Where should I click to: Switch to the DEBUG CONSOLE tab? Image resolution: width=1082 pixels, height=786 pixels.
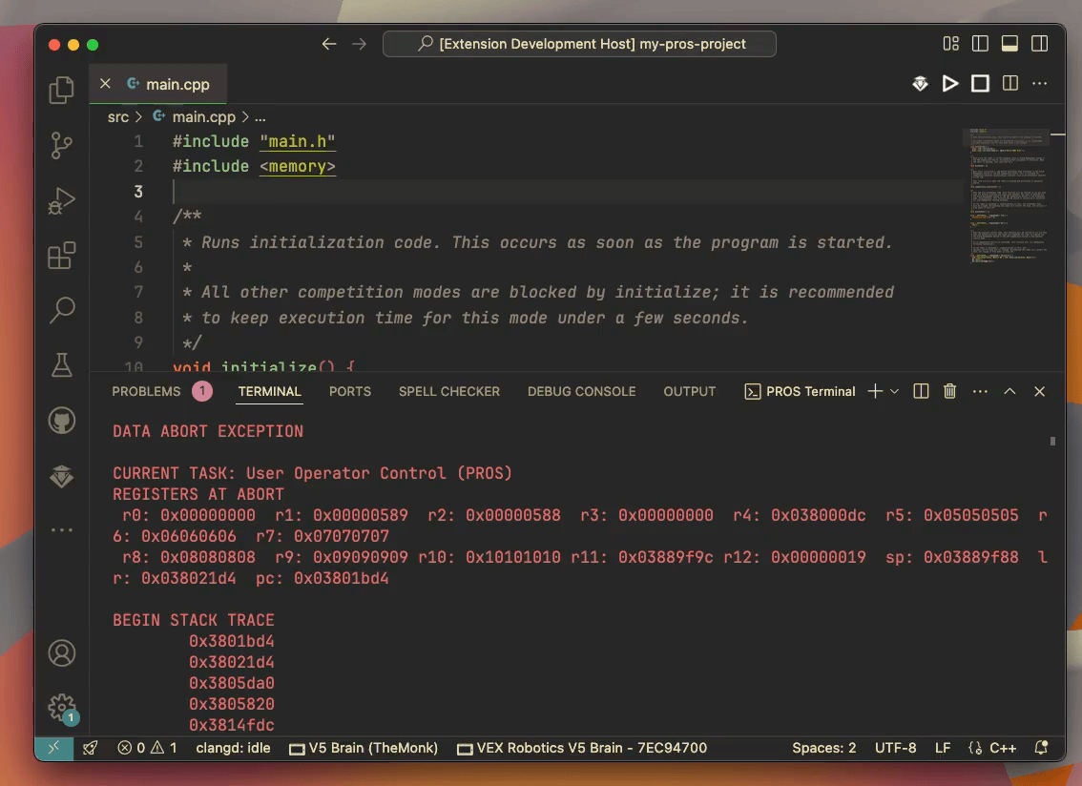[582, 391]
